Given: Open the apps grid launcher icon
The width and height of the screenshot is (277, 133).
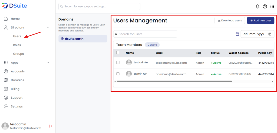Looking at the screenshot, I should point(272,7).
